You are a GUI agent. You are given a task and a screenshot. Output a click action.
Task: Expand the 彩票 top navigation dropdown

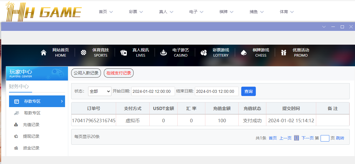pos(136,12)
